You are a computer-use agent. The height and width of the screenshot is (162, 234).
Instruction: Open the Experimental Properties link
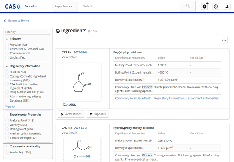point(203,99)
